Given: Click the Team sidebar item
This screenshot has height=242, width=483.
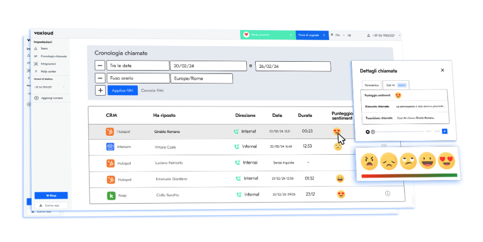Looking at the screenshot, I should (x=44, y=49).
